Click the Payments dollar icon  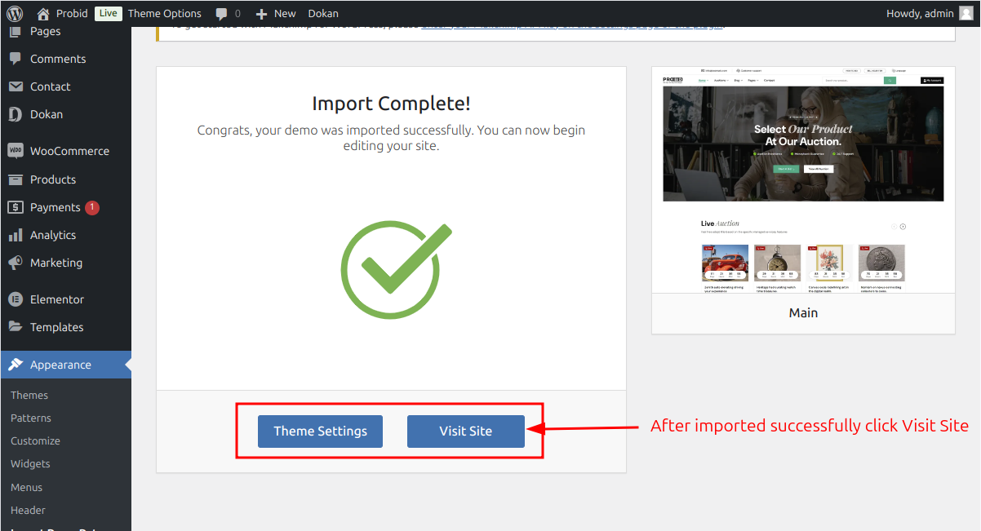[16, 207]
